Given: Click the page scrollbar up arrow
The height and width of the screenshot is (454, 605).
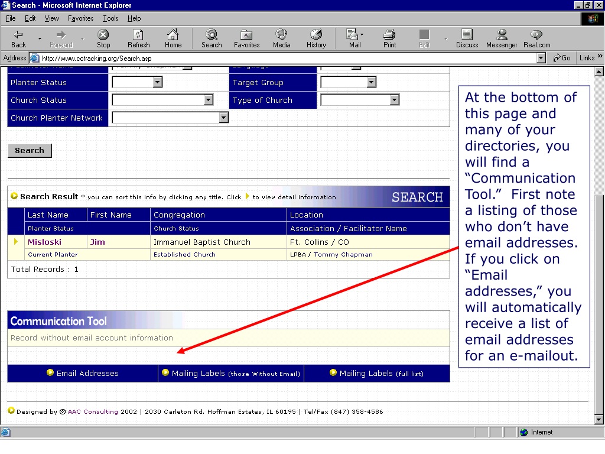Looking at the screenshot, I should 599,72.
